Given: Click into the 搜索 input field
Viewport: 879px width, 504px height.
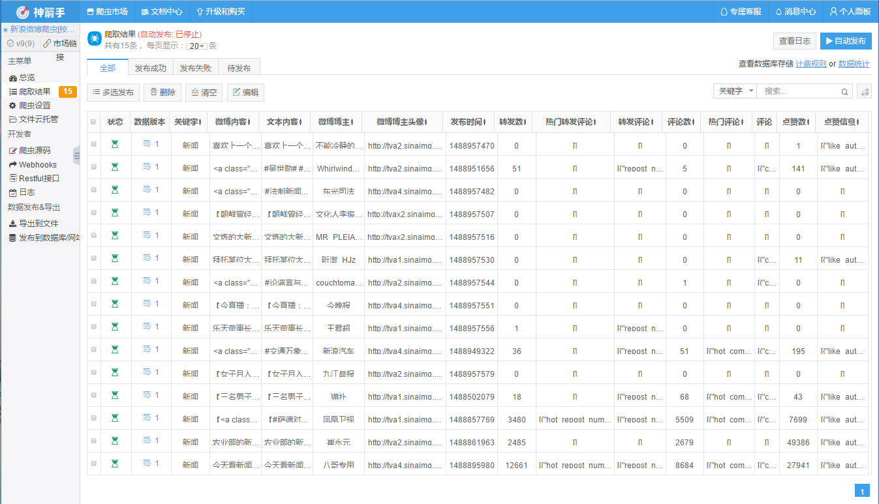Looking at the screenshot, I should (x=799, y=91).
